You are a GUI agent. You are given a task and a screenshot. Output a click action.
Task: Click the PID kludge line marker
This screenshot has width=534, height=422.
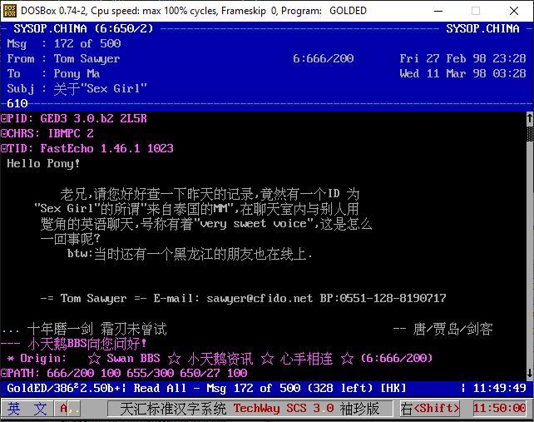(4, 119)
